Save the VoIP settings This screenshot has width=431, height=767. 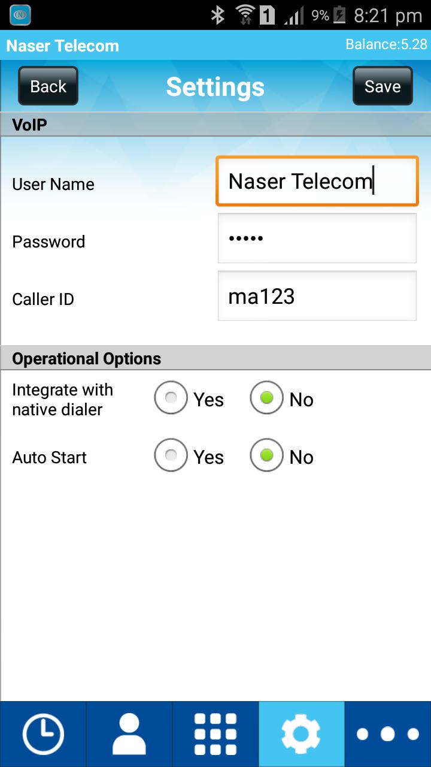(382, 86)
